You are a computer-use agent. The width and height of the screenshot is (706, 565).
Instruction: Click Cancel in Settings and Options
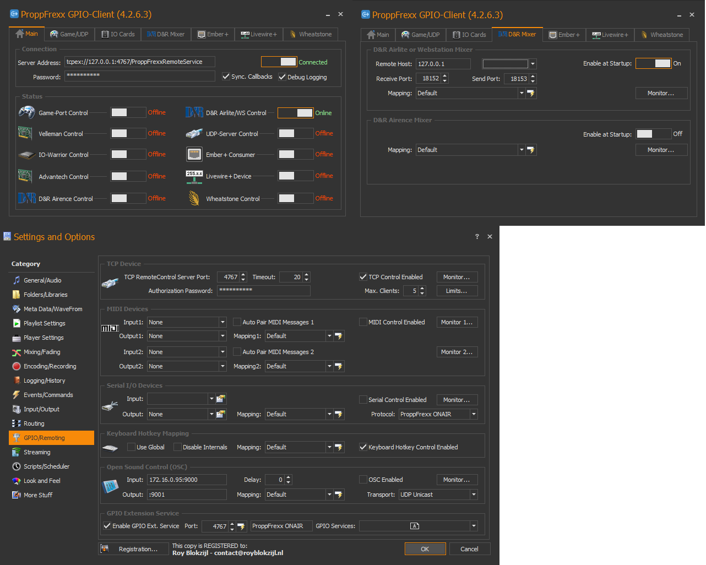click(469, 549)
